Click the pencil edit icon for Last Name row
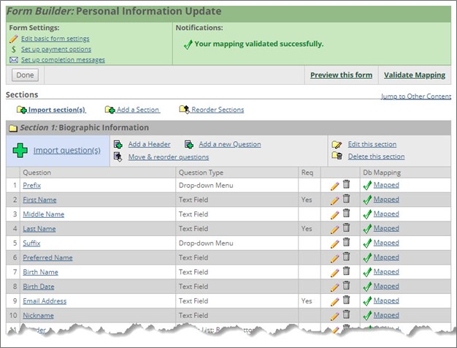 point(334,229)
